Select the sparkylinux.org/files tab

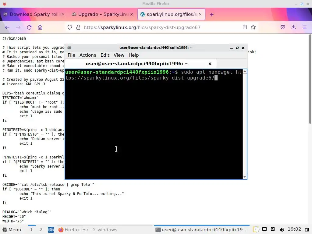click(x=171, y=14)
